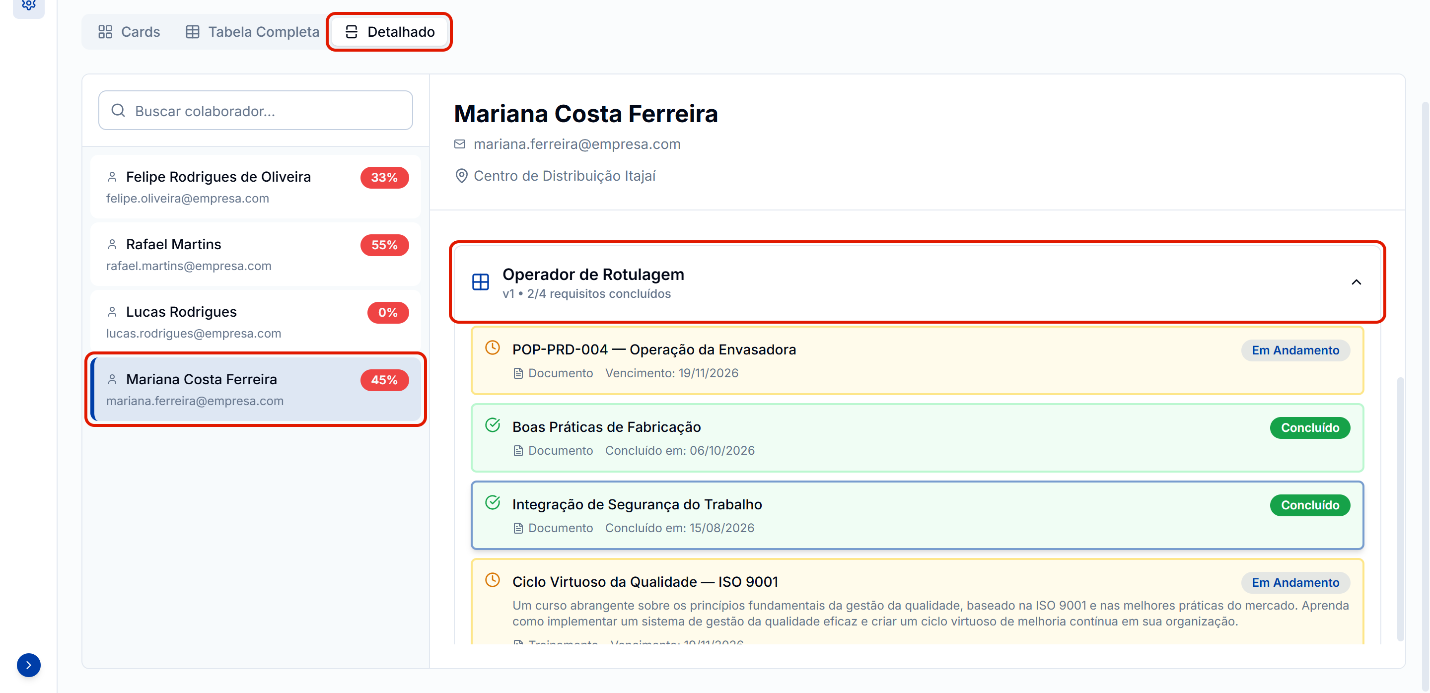Image resolution: width=1430 pixels, height=693 pixels.
Task: Click the 45% progress badge for Mariana
Action: click(x=385, y=381)
